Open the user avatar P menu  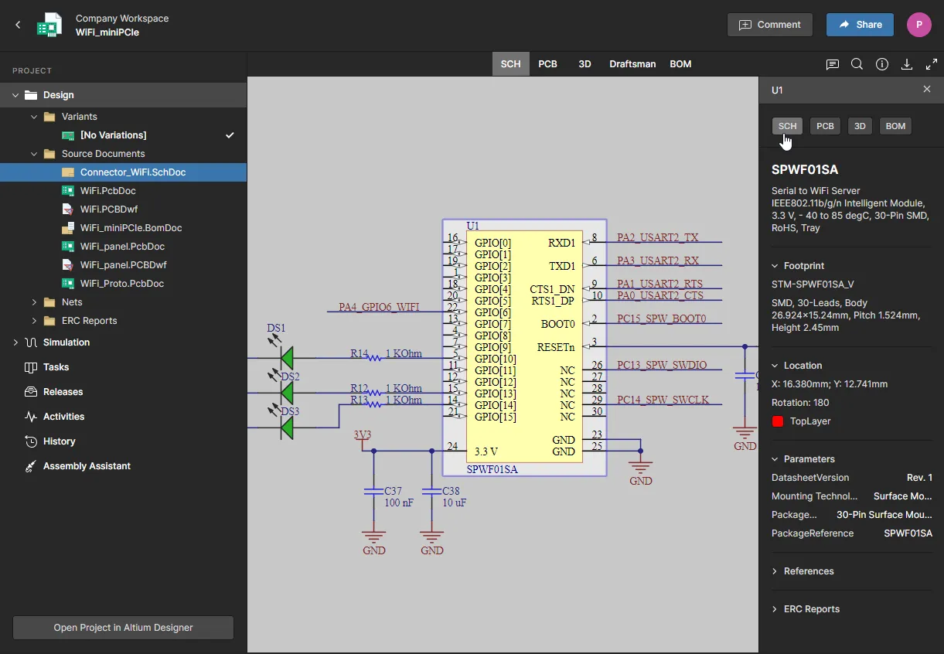pyautogui.click(x=918, y=25)
